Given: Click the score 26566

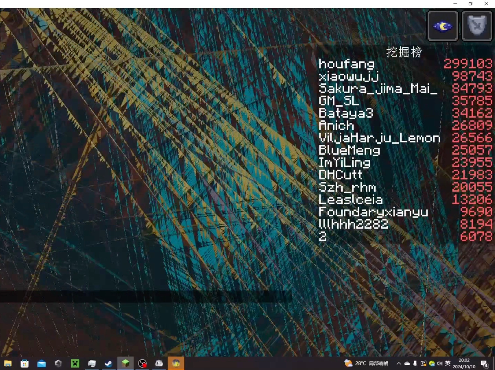Looking at the screenshot, I should 472,138.
